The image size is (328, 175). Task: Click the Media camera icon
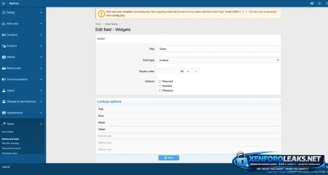[4, 57]
